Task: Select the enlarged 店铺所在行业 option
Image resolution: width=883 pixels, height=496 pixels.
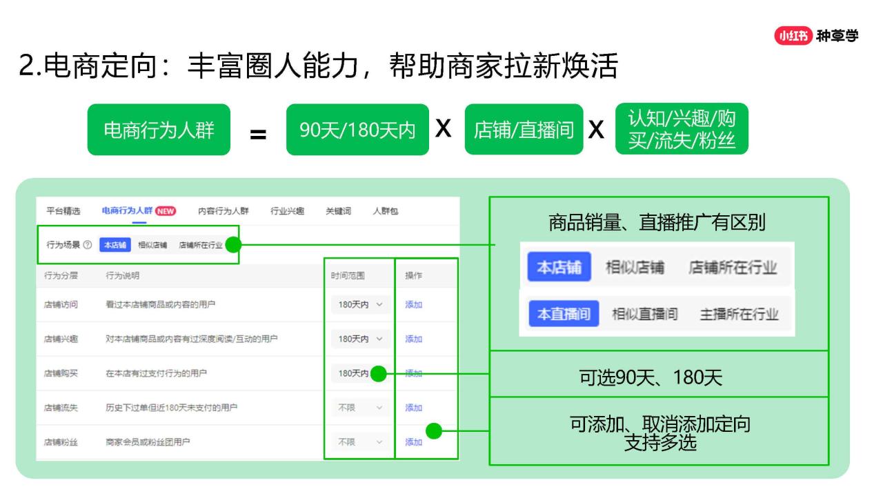Action: click(733, 268)
